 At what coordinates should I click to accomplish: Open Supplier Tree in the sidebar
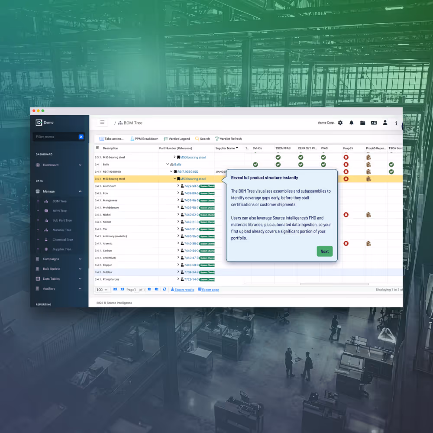[61, 249]
